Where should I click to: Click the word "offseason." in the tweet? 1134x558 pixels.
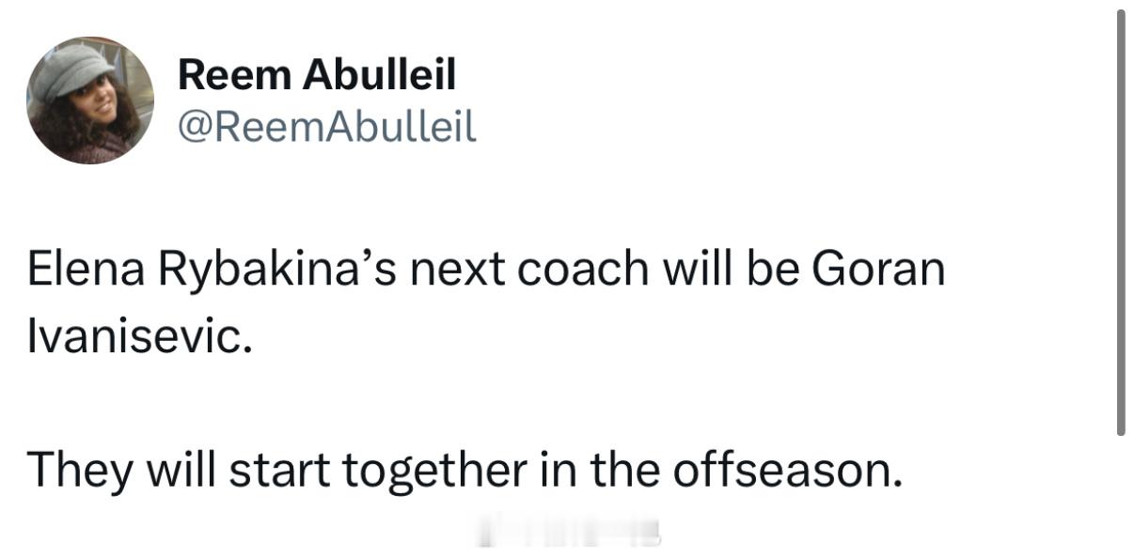coord(785,471)
